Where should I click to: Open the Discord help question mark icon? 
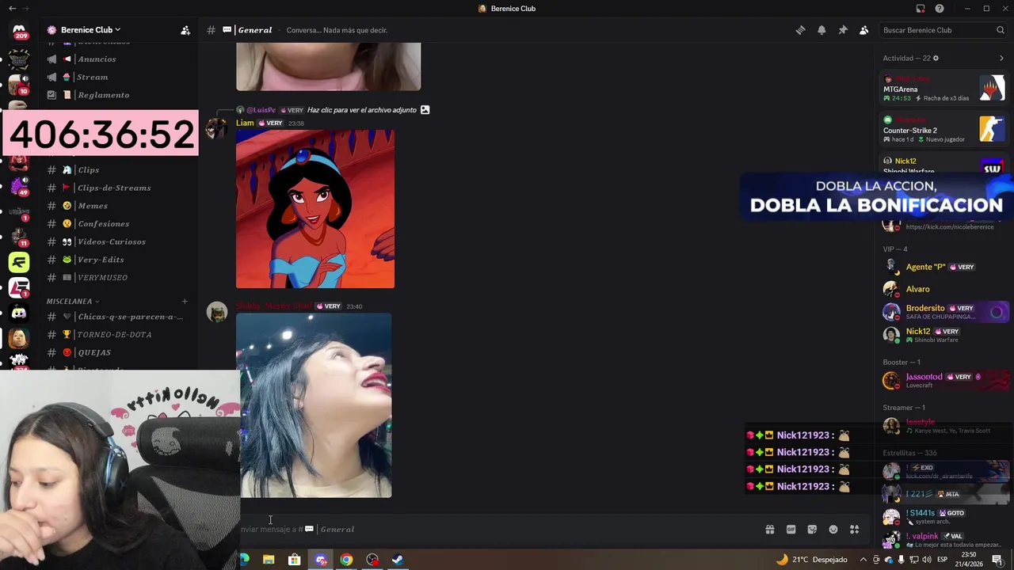(940, 9)
